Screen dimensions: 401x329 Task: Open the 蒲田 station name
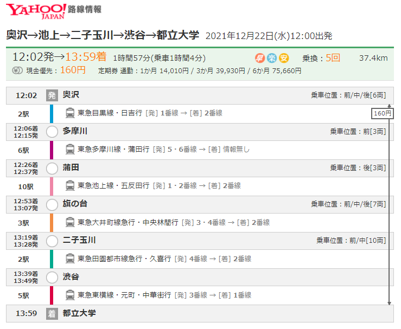[x=71, y=167]
